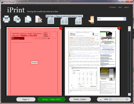This screenshot has width=134, height=104.
Task: Select single page per sheet layout icon
Action: (x=51, y=21)
